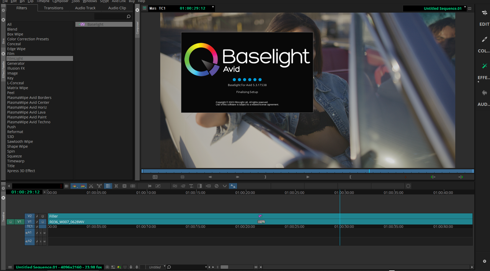Mute the A2 audio track

click(44, 241)
